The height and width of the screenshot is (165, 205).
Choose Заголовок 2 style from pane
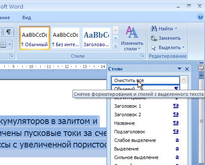coord(145,115)
